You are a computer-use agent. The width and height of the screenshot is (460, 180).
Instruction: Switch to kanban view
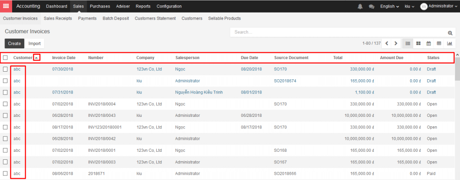pyautogui.click(x=418, y=43)
